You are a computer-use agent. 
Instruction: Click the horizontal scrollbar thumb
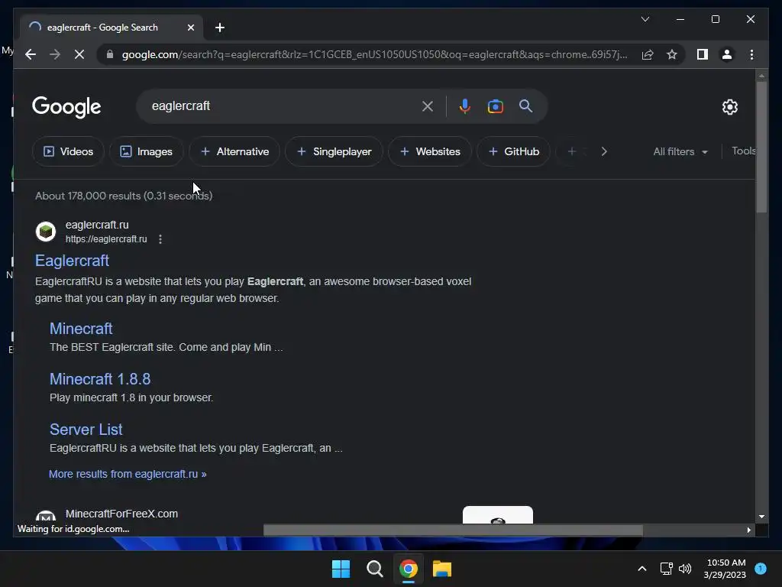click(x=453, y=530)
